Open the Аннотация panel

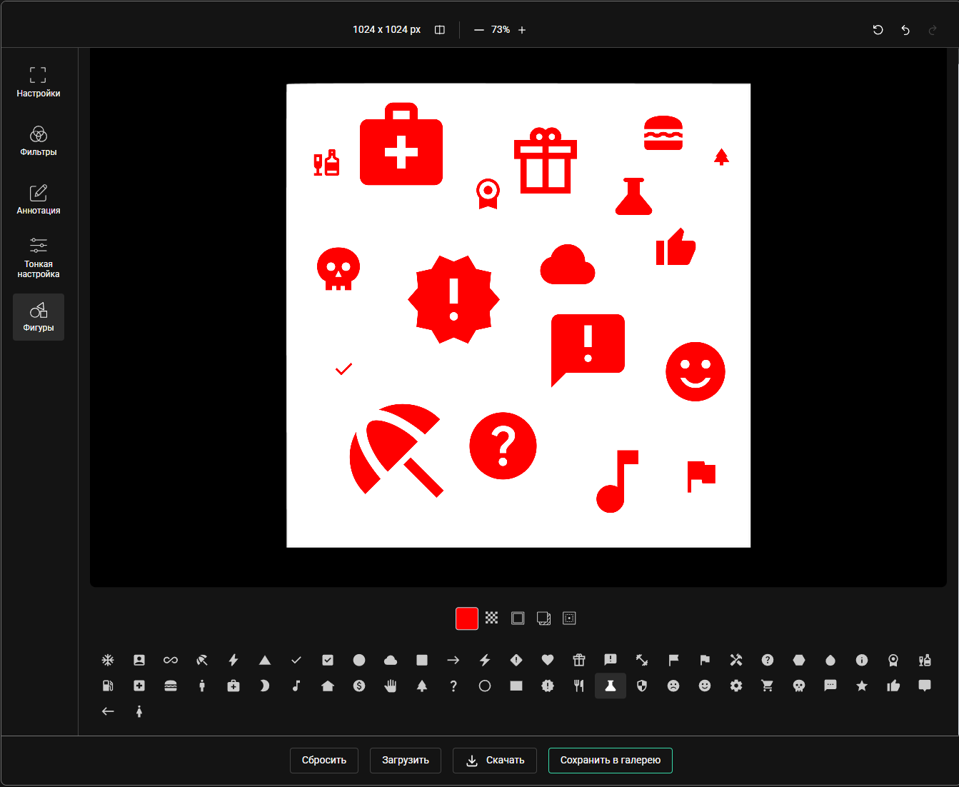(x=39, y=199)
